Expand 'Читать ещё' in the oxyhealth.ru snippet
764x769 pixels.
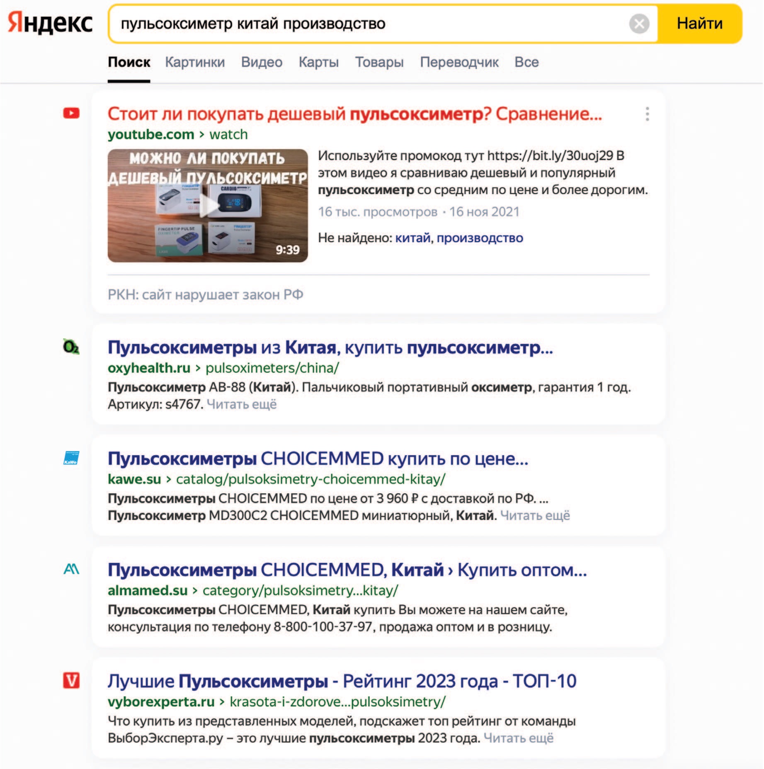[x=242, y=404]
